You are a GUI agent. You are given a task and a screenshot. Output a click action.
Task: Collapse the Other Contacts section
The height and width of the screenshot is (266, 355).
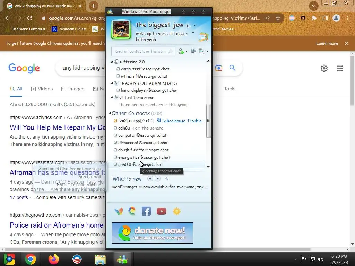pyautogui.click(x=110, y=113)
